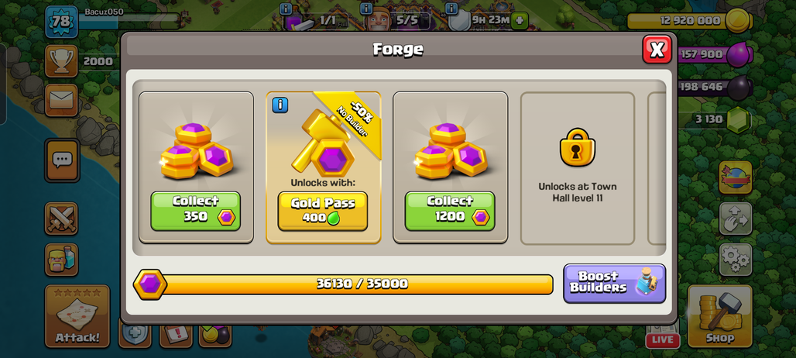Viewport: 796px width, 358px height.
Task: Open the Shop hammer icon
Action: (720, 316)
